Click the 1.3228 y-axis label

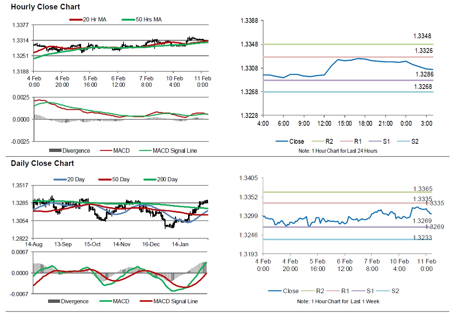pos(249,116)
